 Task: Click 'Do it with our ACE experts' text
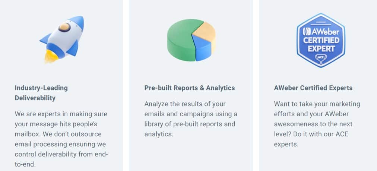311,139
